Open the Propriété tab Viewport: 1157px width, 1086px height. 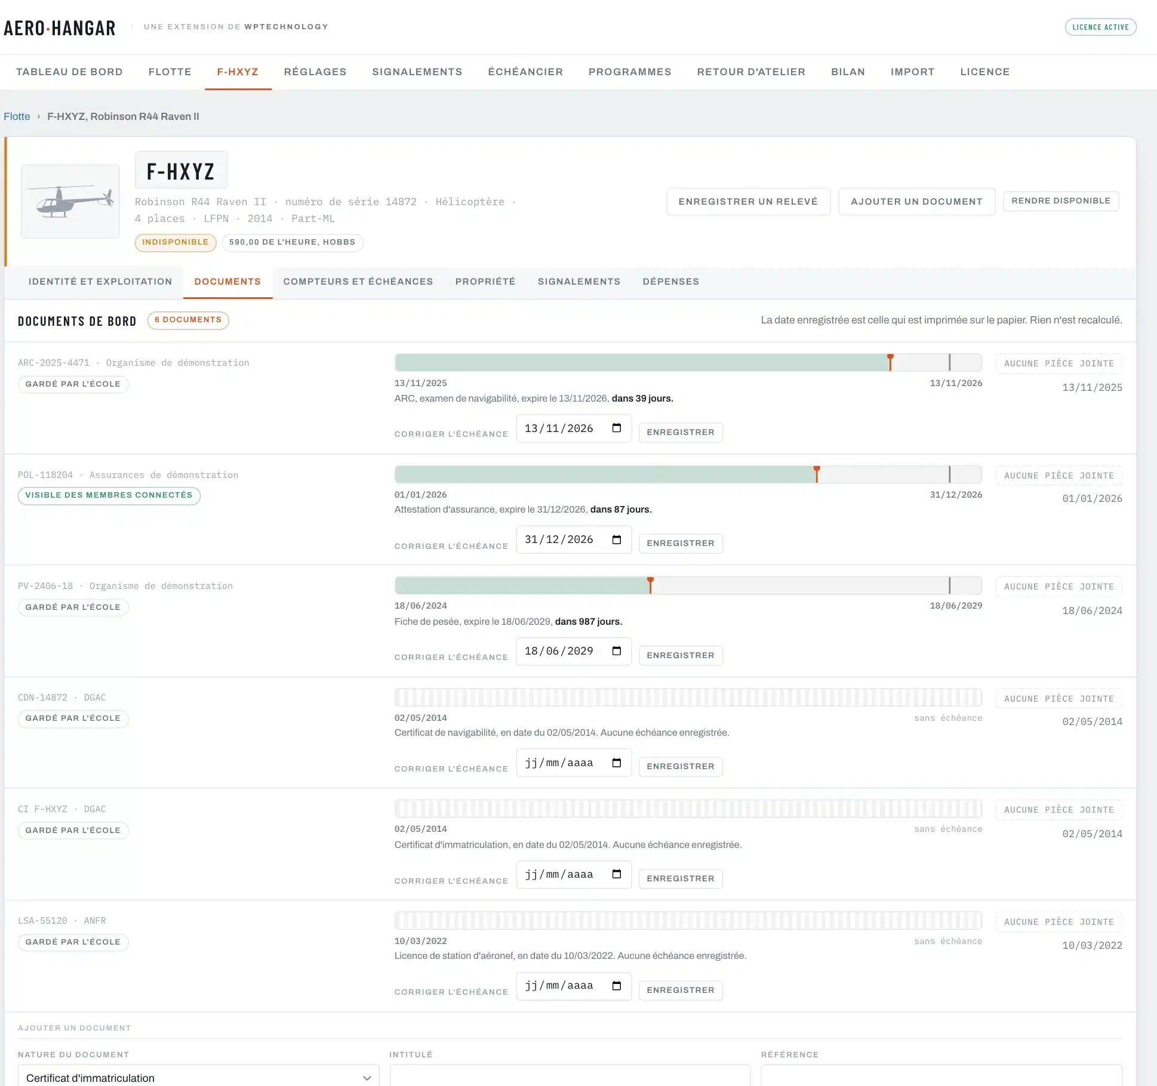point(485,282)
